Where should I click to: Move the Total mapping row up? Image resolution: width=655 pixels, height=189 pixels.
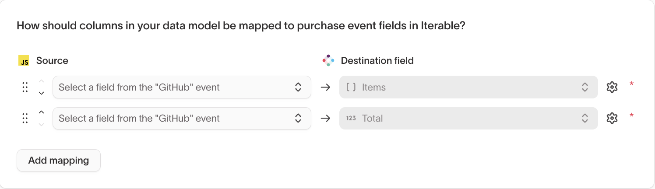pos(41,112)
